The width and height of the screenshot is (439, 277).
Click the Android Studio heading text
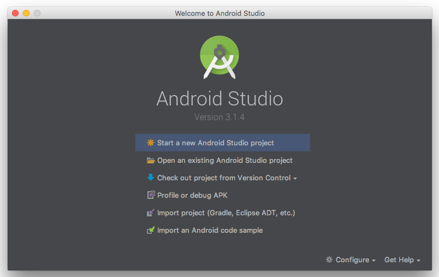(220, 98)
